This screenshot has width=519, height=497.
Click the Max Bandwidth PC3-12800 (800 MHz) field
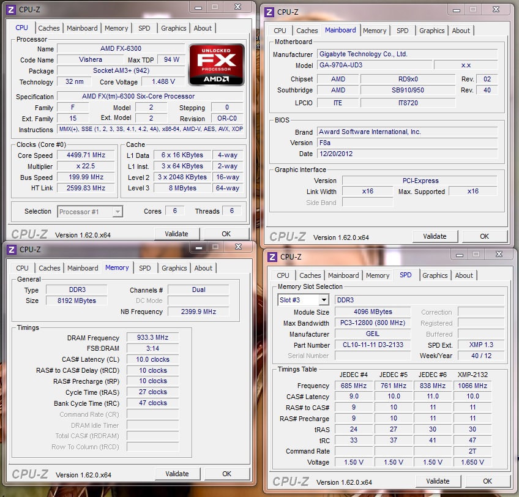(x=373, y=323)
